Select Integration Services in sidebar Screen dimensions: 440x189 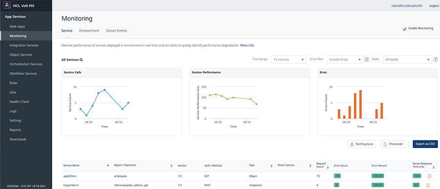[x=24, y=45]
